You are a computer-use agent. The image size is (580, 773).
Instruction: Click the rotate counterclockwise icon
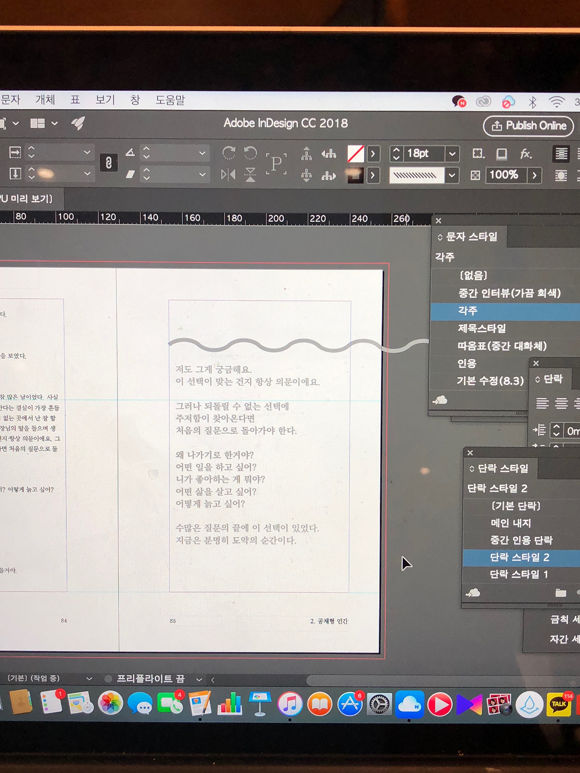(x=250, y=153)
